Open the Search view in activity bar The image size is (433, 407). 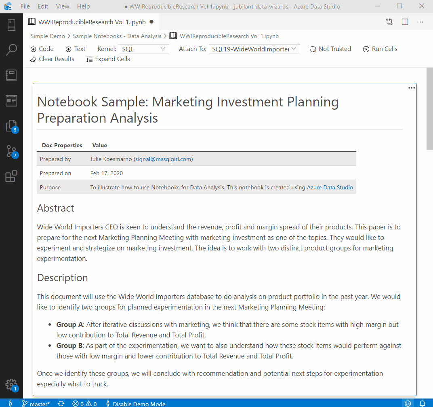coord(11,50)
